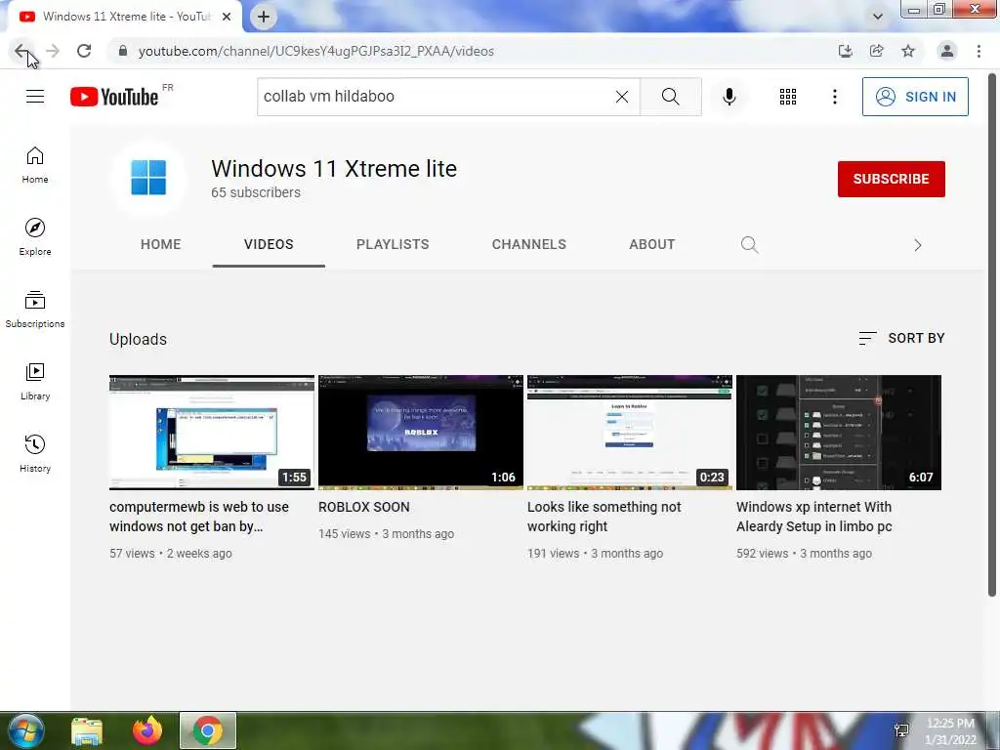Close the Windows 11 Xtreme lite tab
Screen dimensions: 1000x750
[227, 17]
